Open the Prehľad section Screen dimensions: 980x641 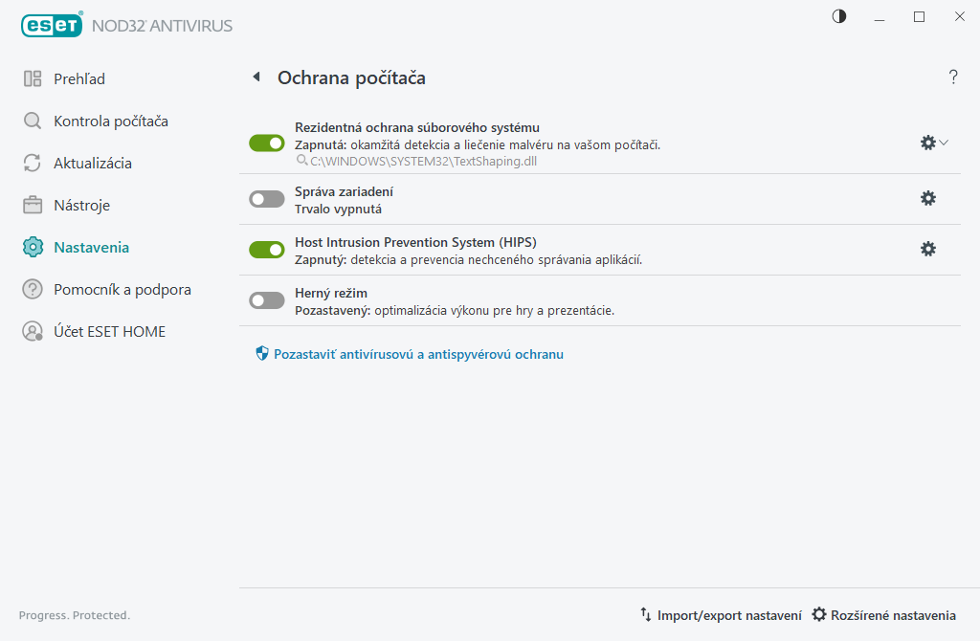point(78,79)
